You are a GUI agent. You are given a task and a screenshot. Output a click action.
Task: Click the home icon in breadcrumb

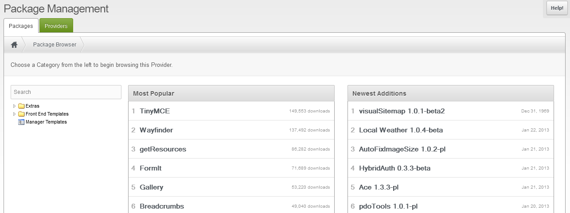(14, 45)
